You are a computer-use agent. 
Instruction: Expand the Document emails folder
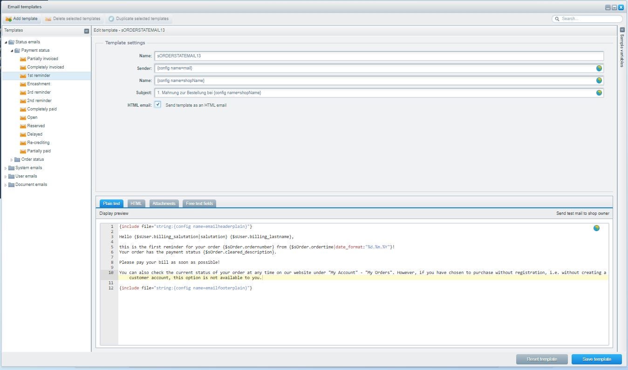(6, 185)
